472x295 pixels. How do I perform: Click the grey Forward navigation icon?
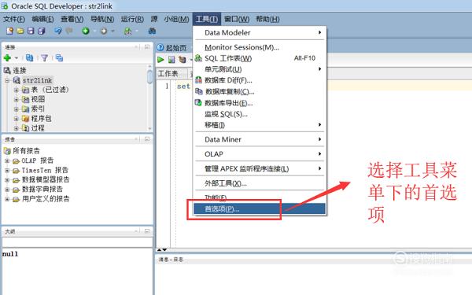click(104, 31)
